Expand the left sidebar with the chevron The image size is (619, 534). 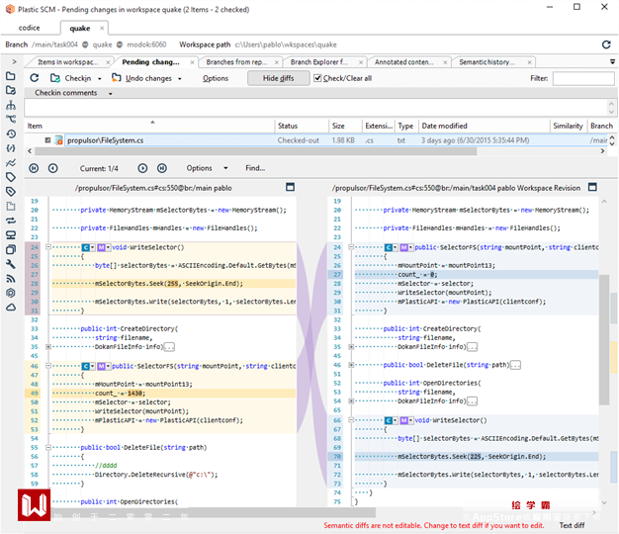click(14, 61)
